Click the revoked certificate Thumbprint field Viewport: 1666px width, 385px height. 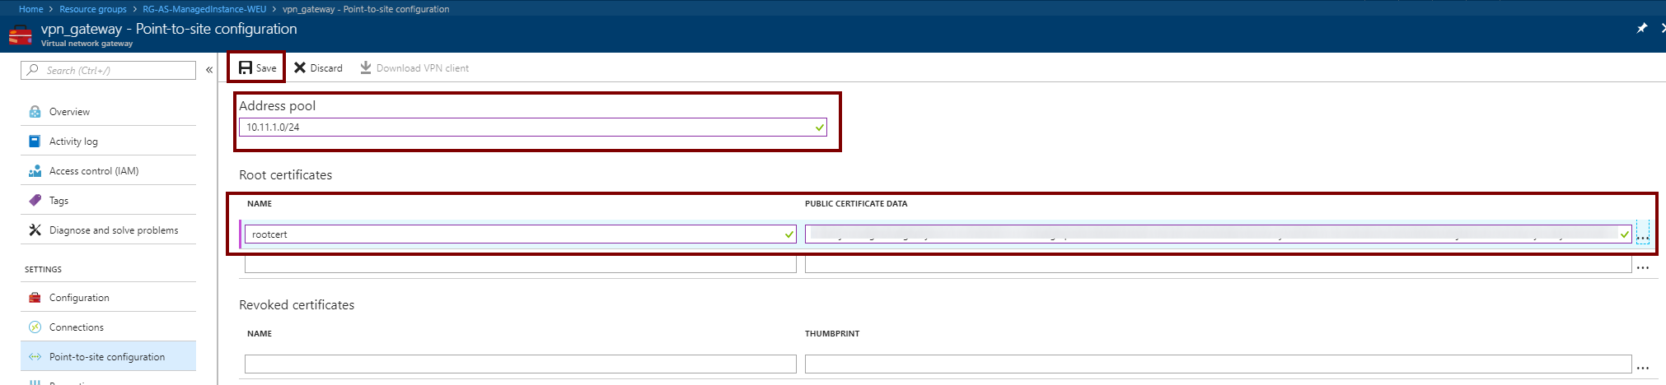click(1218, 364)
